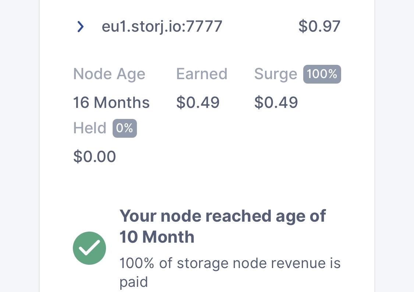Click the Held $0.00 amount
The width and height of the screenshot is (414, 292).
(95, 156)
